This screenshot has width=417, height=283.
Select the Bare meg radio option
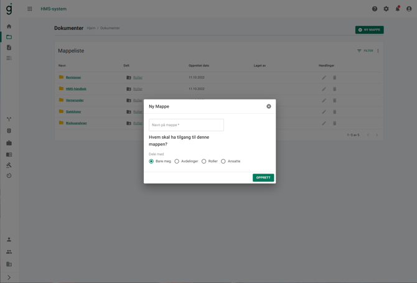pyautogui.click(x=151, y=161)
